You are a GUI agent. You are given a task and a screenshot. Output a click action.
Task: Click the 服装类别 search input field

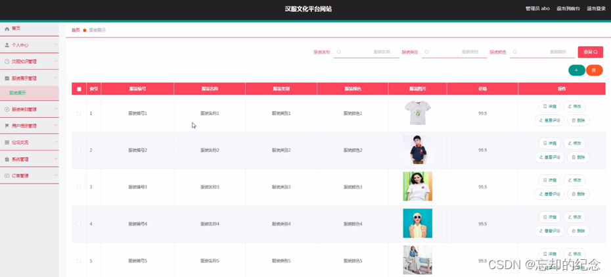[x=455, y=52]
